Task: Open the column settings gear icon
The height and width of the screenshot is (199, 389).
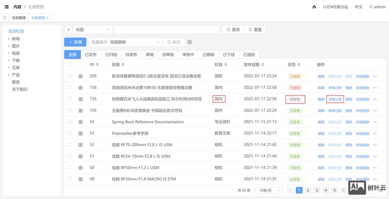Action: click(x=190, y=42)
